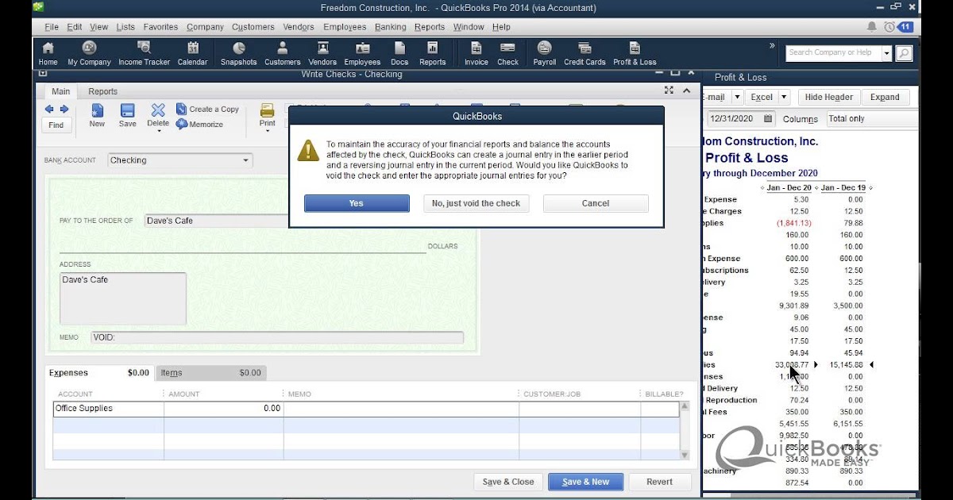This screenshot has height=500, width=953.
Task: Click Save & Close button
Action: (508, 482)
